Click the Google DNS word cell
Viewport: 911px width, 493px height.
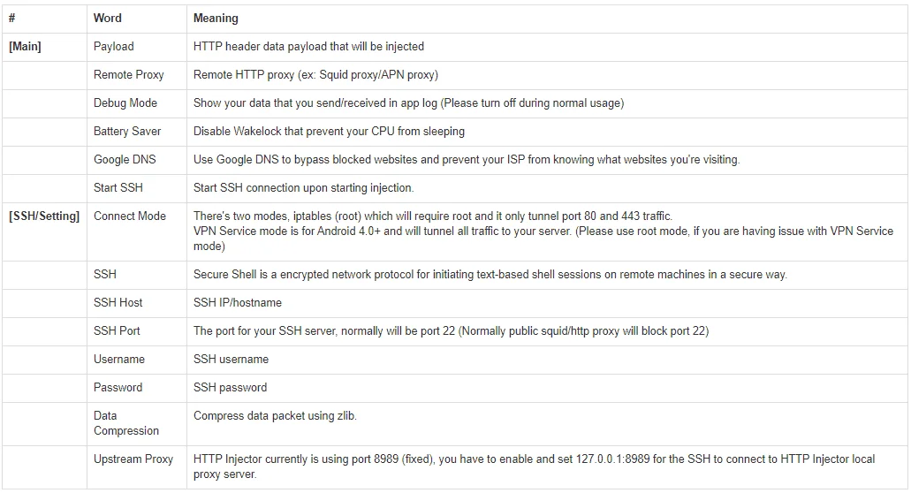(x=125, y=160)
